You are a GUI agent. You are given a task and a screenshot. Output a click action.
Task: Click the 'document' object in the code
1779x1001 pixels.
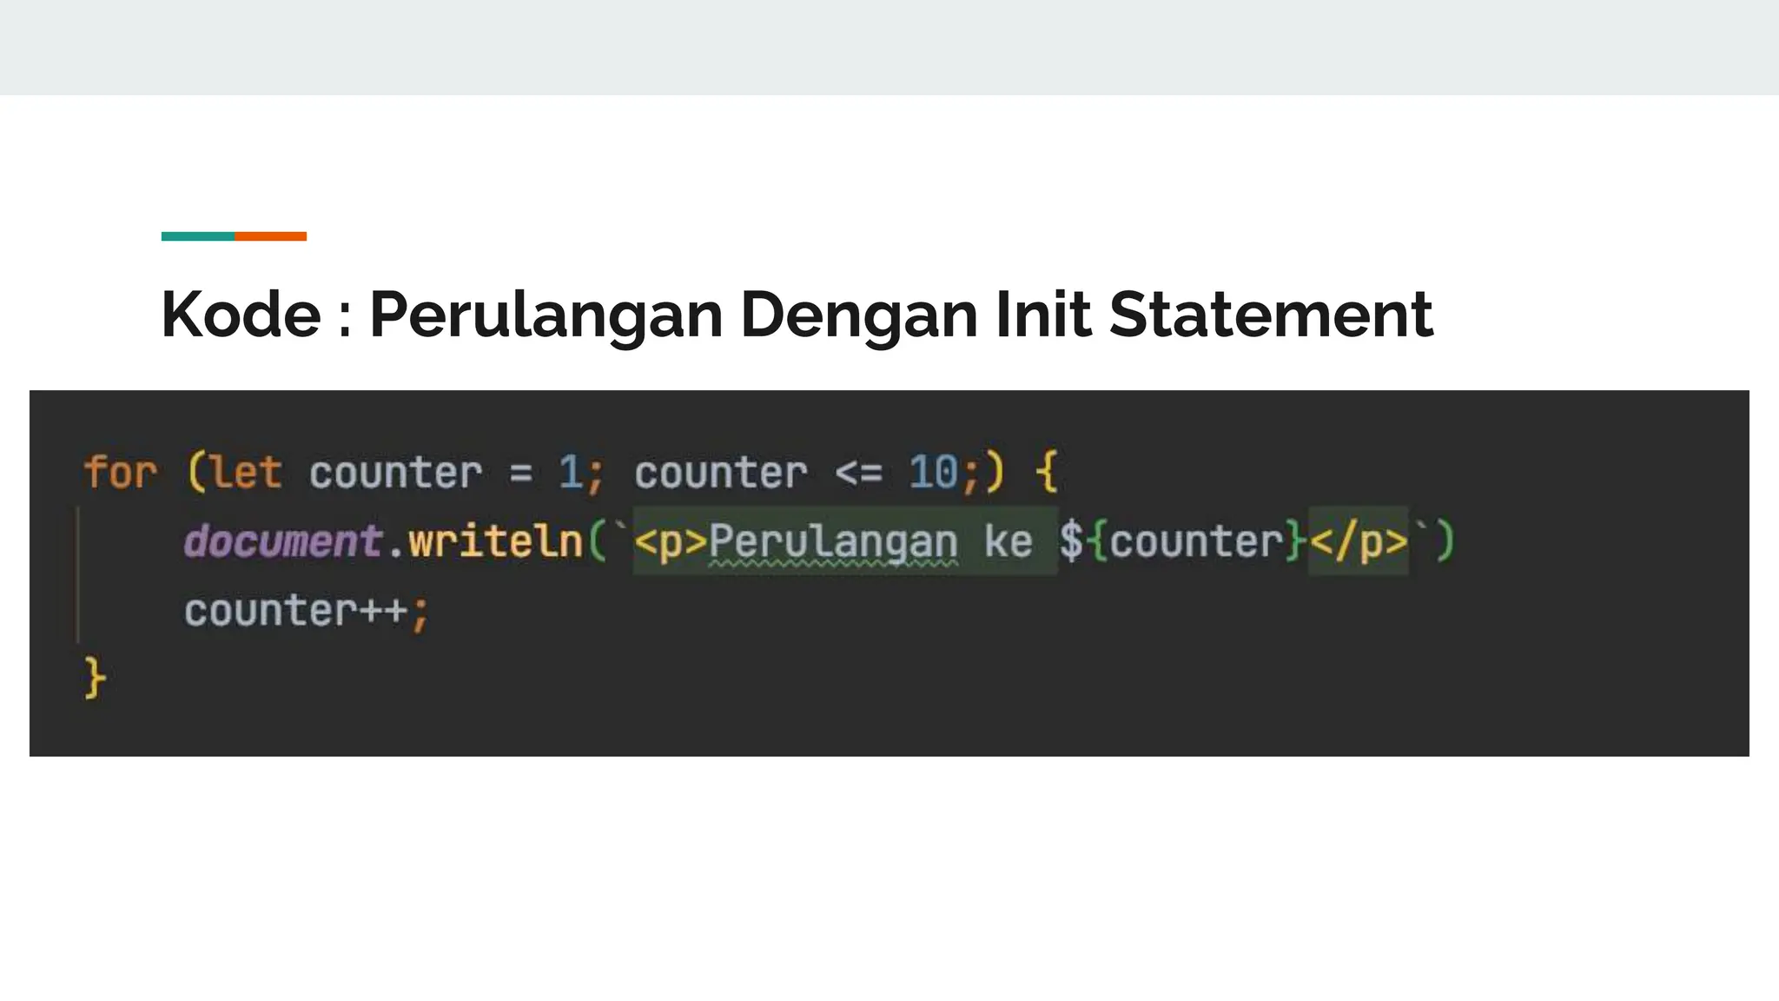tap(283, 541)
